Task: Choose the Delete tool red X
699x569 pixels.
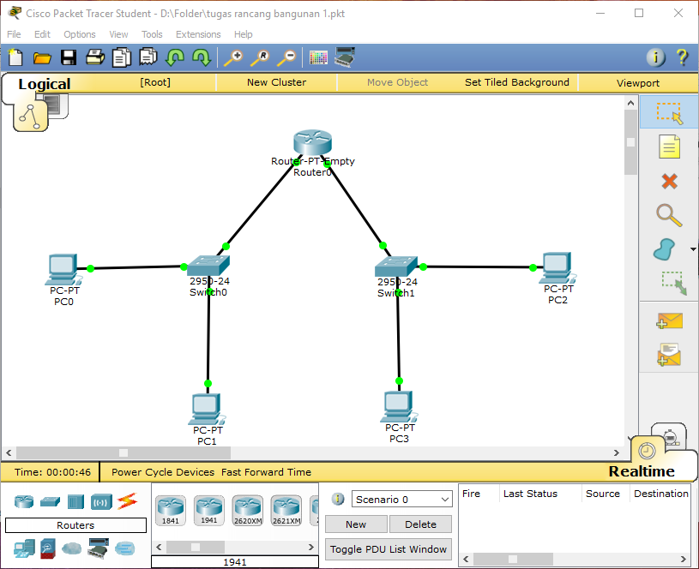Action: [x=669, y=182]
